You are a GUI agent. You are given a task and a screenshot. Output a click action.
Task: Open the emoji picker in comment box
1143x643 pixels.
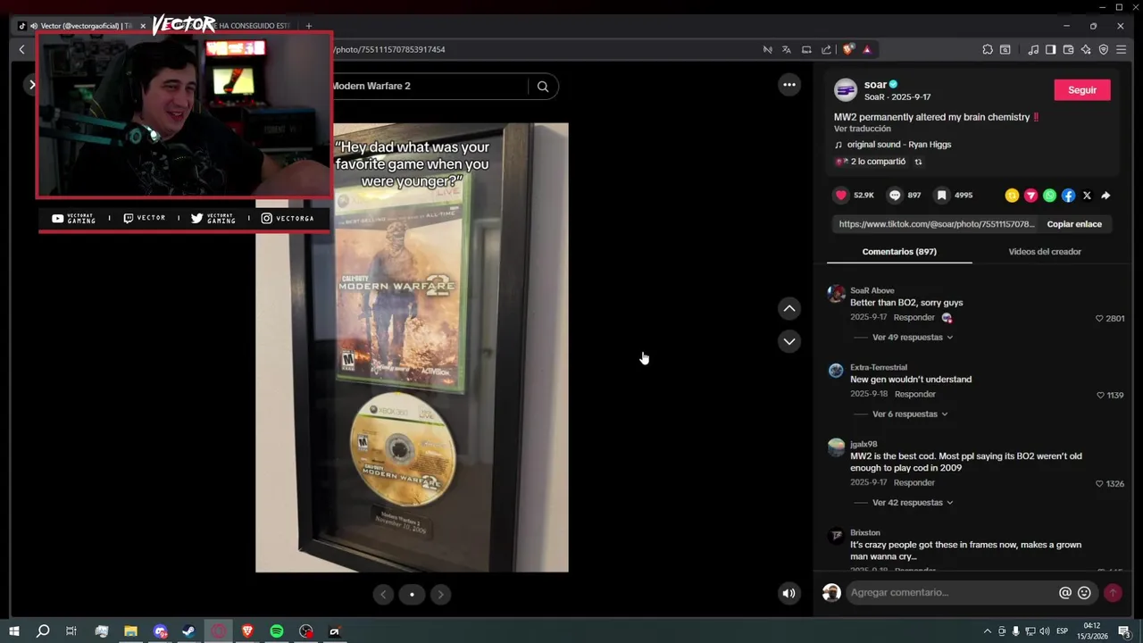[x=1084, y=592]
